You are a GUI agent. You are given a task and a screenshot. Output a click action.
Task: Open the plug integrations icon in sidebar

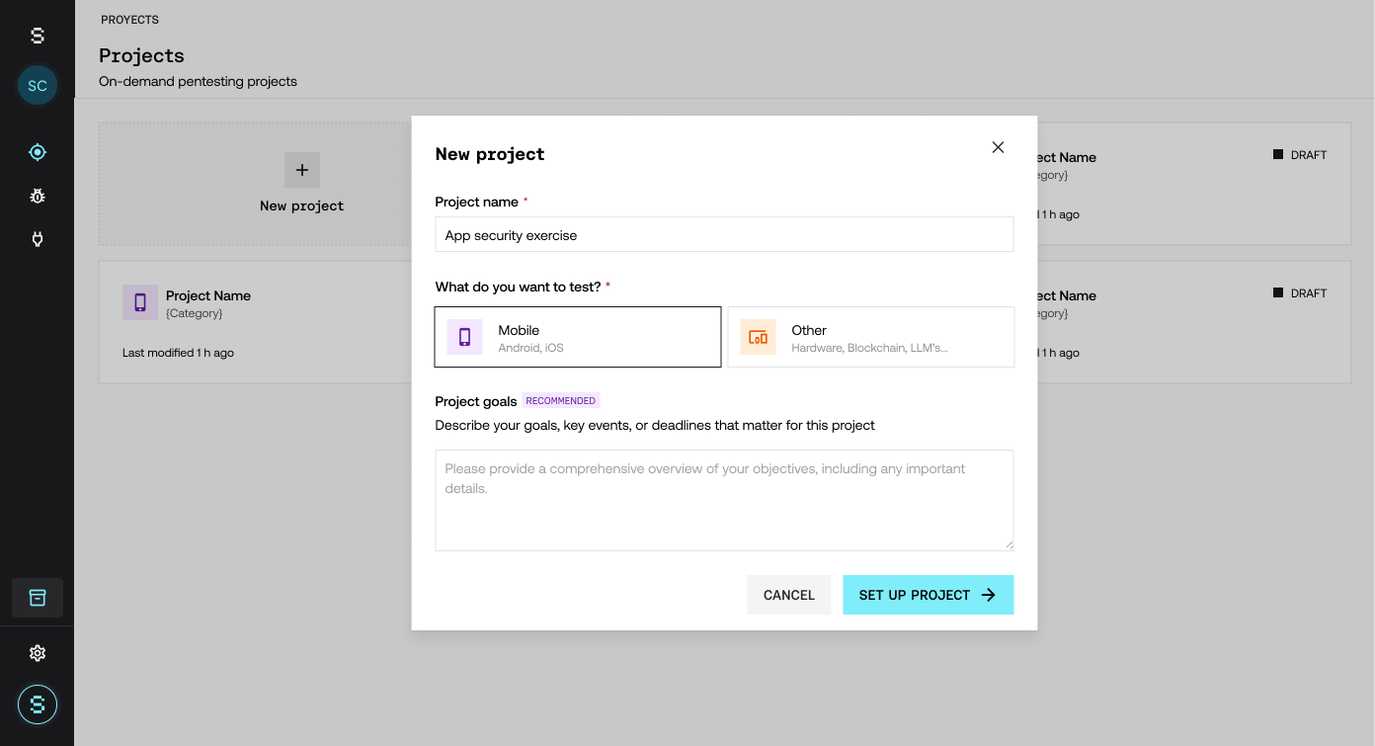coord(38,239)
